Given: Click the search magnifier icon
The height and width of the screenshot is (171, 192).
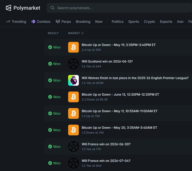Looking at the screenshot, I should tap(53, 8).
